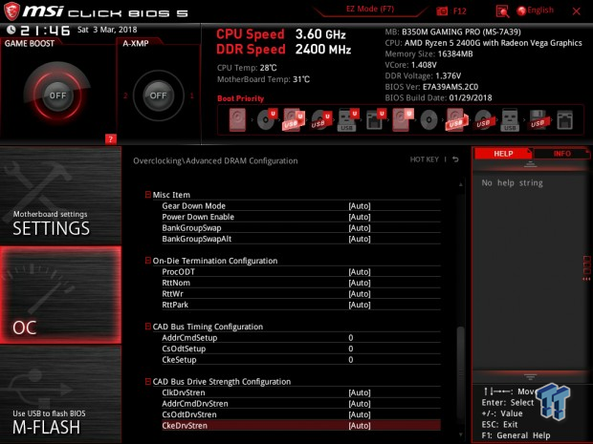
Task: Select the legacy USB hard disk boot icon
Action: (456, 120)
